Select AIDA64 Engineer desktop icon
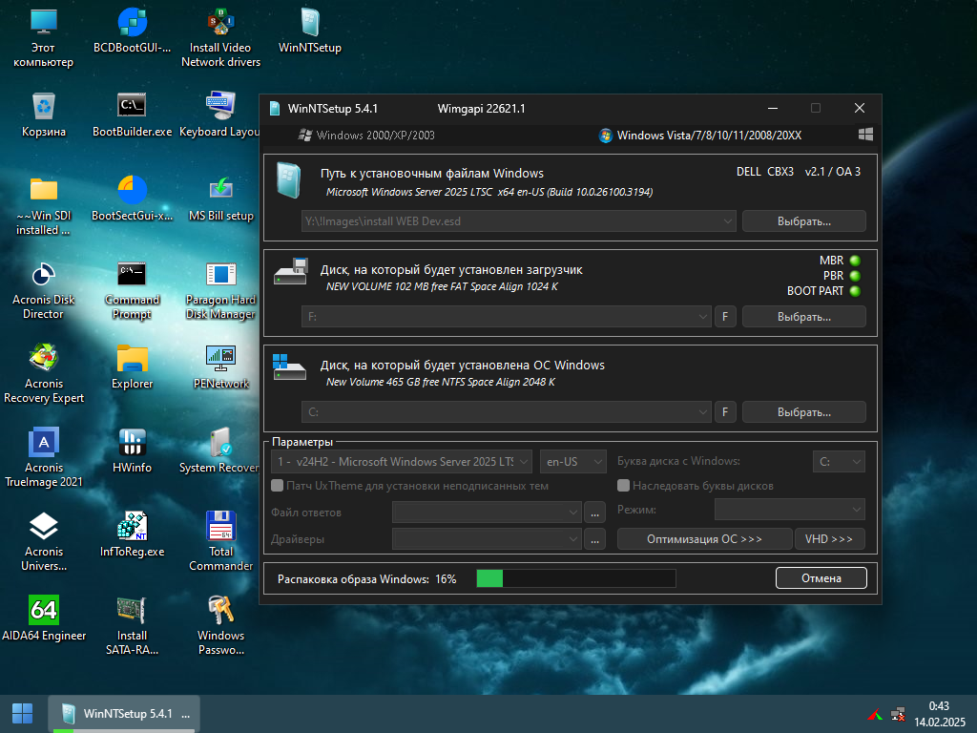 [x=44, y=618]
